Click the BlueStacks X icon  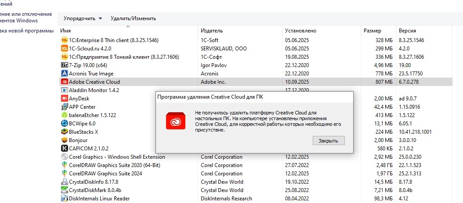coord(65,132)
